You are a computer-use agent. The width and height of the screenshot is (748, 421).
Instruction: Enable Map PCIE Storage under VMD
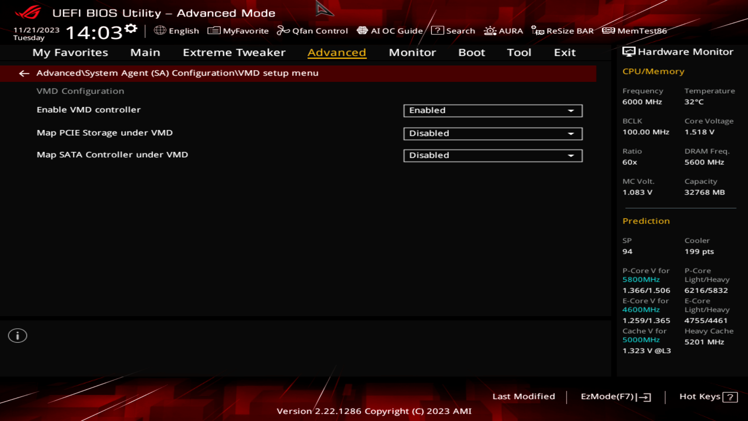[493, 133]
